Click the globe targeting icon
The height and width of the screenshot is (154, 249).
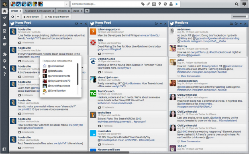[x=165, y=4]
